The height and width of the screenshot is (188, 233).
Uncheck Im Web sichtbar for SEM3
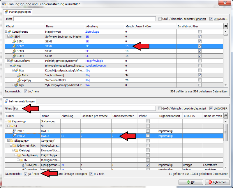tap(200, 51)
